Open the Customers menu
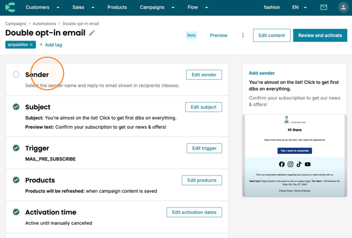 37,7
